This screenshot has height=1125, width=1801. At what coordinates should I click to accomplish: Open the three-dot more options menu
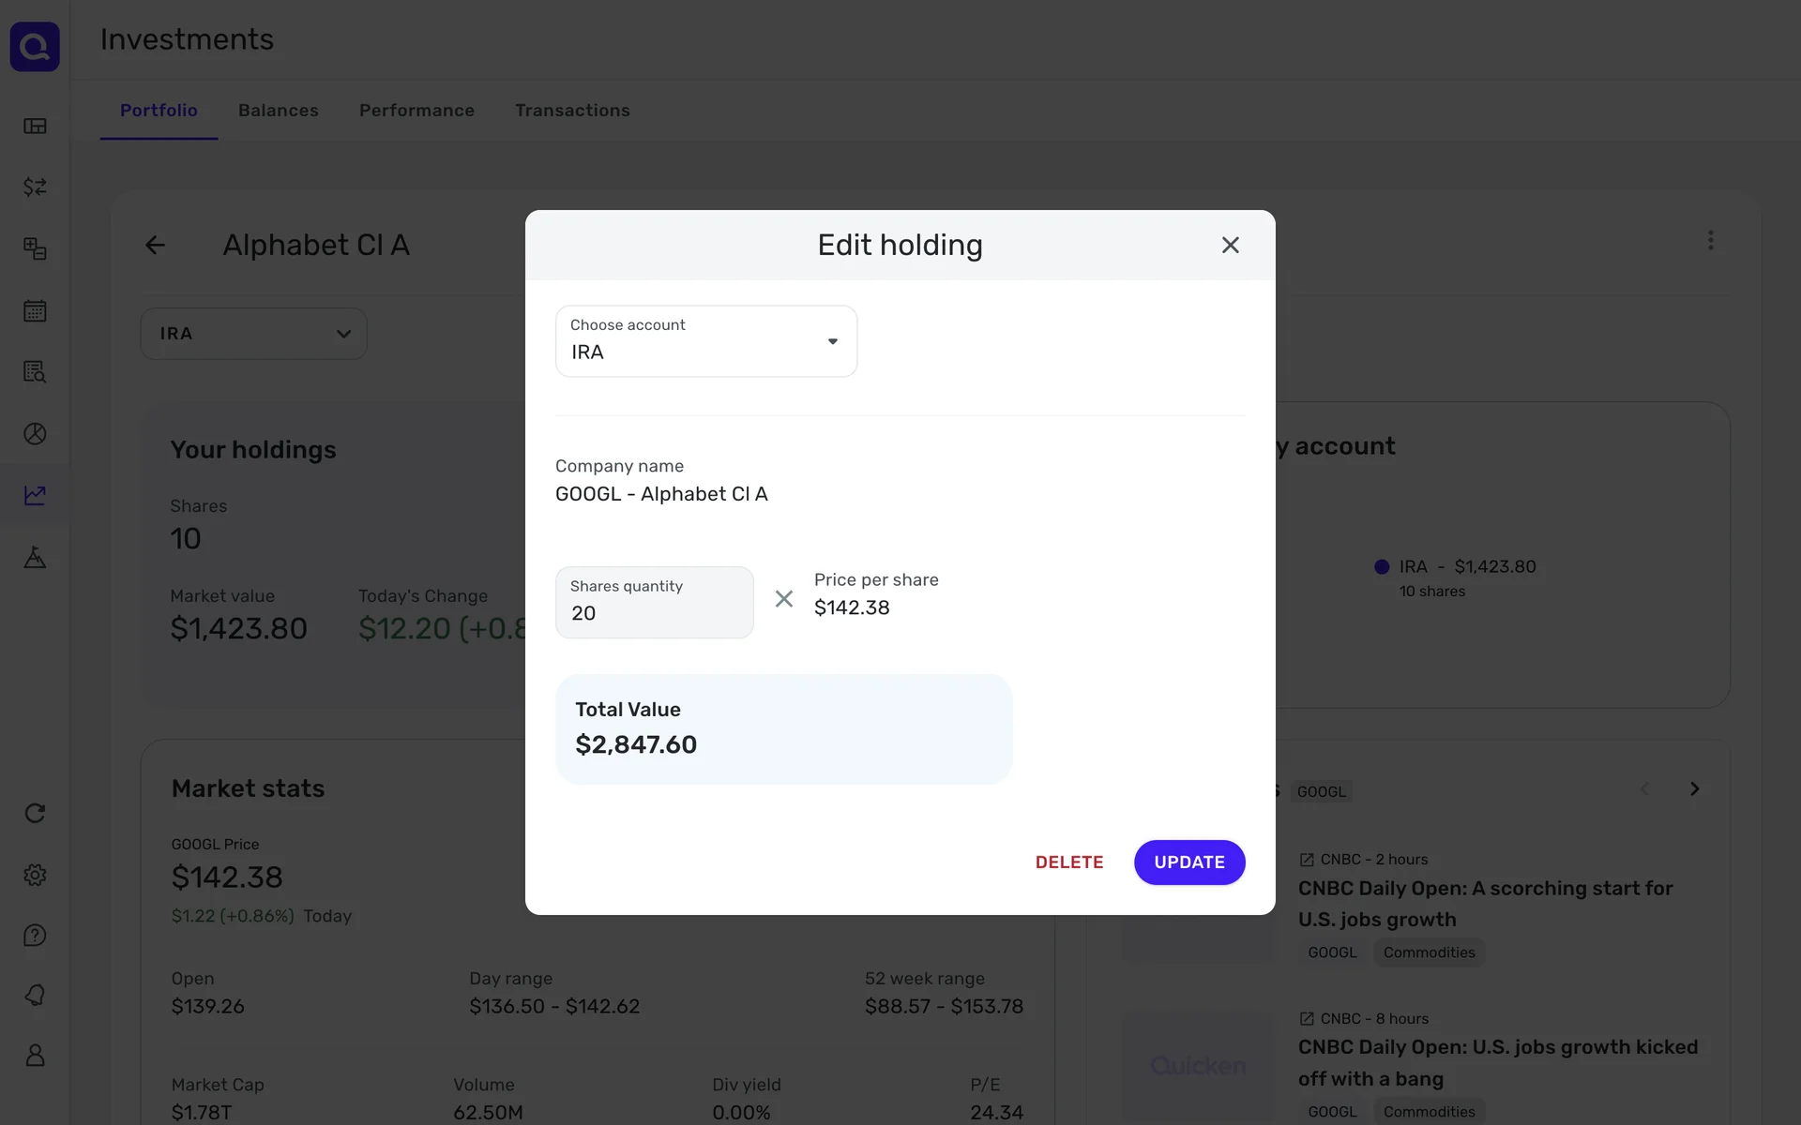1710,241
